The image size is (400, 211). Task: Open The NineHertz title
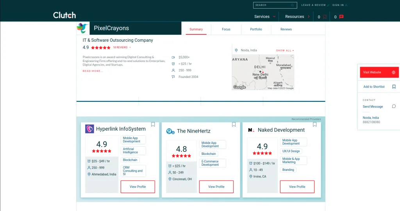[x=194, y=131]
